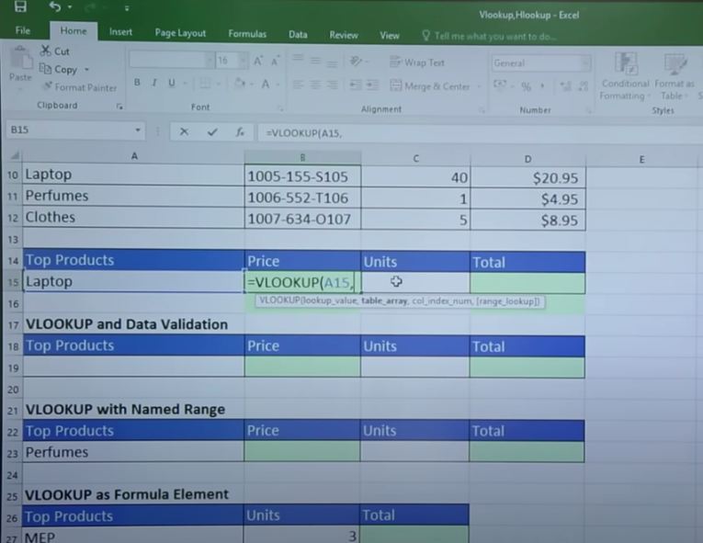Click the Comma Style icon

[542, 86]
